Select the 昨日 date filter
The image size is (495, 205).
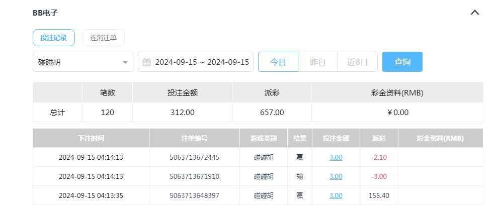(317, 62)
